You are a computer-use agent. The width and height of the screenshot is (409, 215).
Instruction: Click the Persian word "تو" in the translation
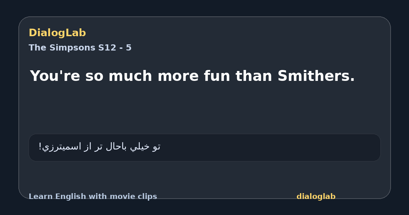[156, 146]
